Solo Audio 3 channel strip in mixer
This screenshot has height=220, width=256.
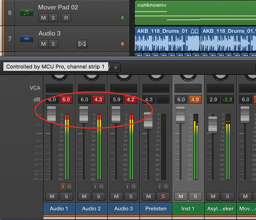[x=131, y=197]
